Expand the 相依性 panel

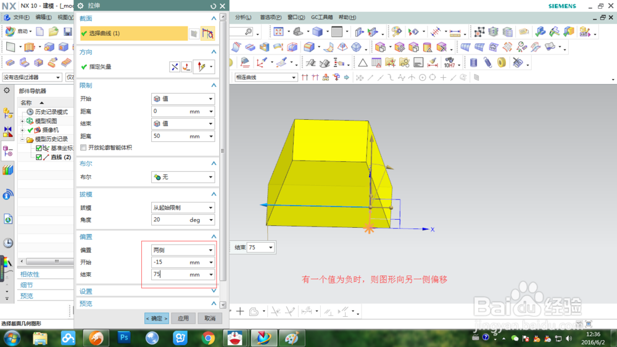pyautogui.click(x=30, y=274)
